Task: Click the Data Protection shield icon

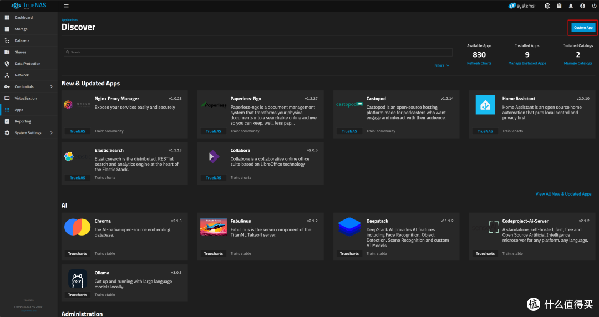Action: (x=7, y=64)
